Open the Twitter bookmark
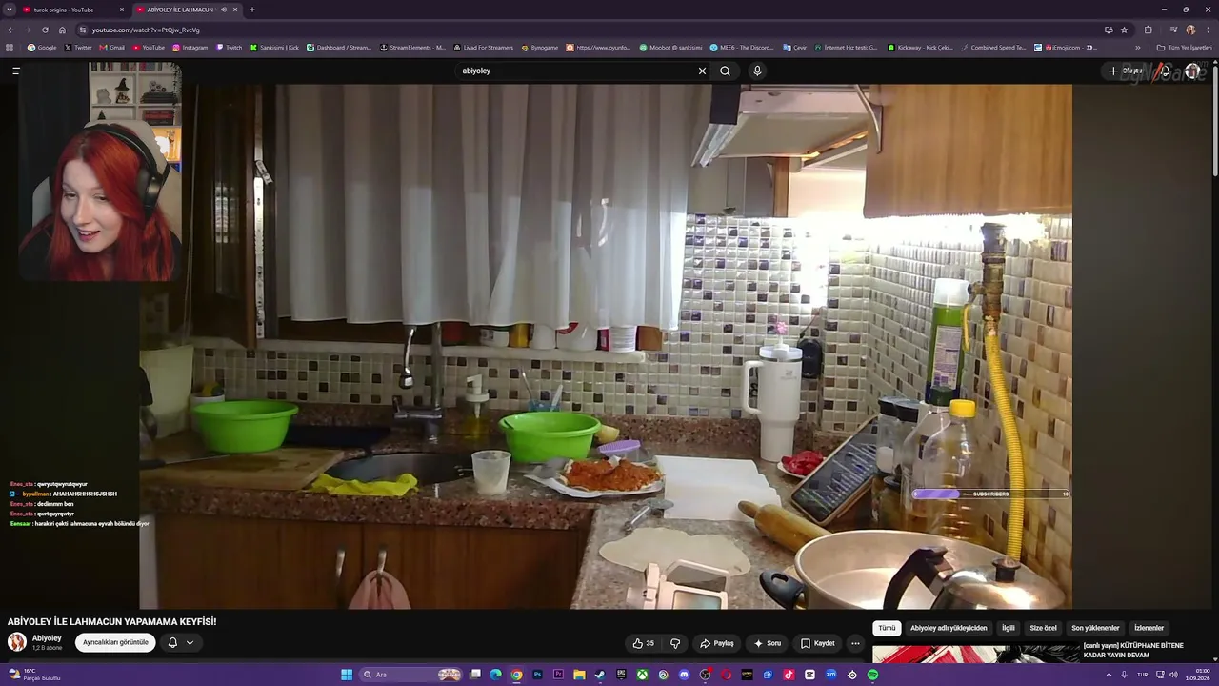This screenshot has height=686, width=1219. tap(78, 48)
